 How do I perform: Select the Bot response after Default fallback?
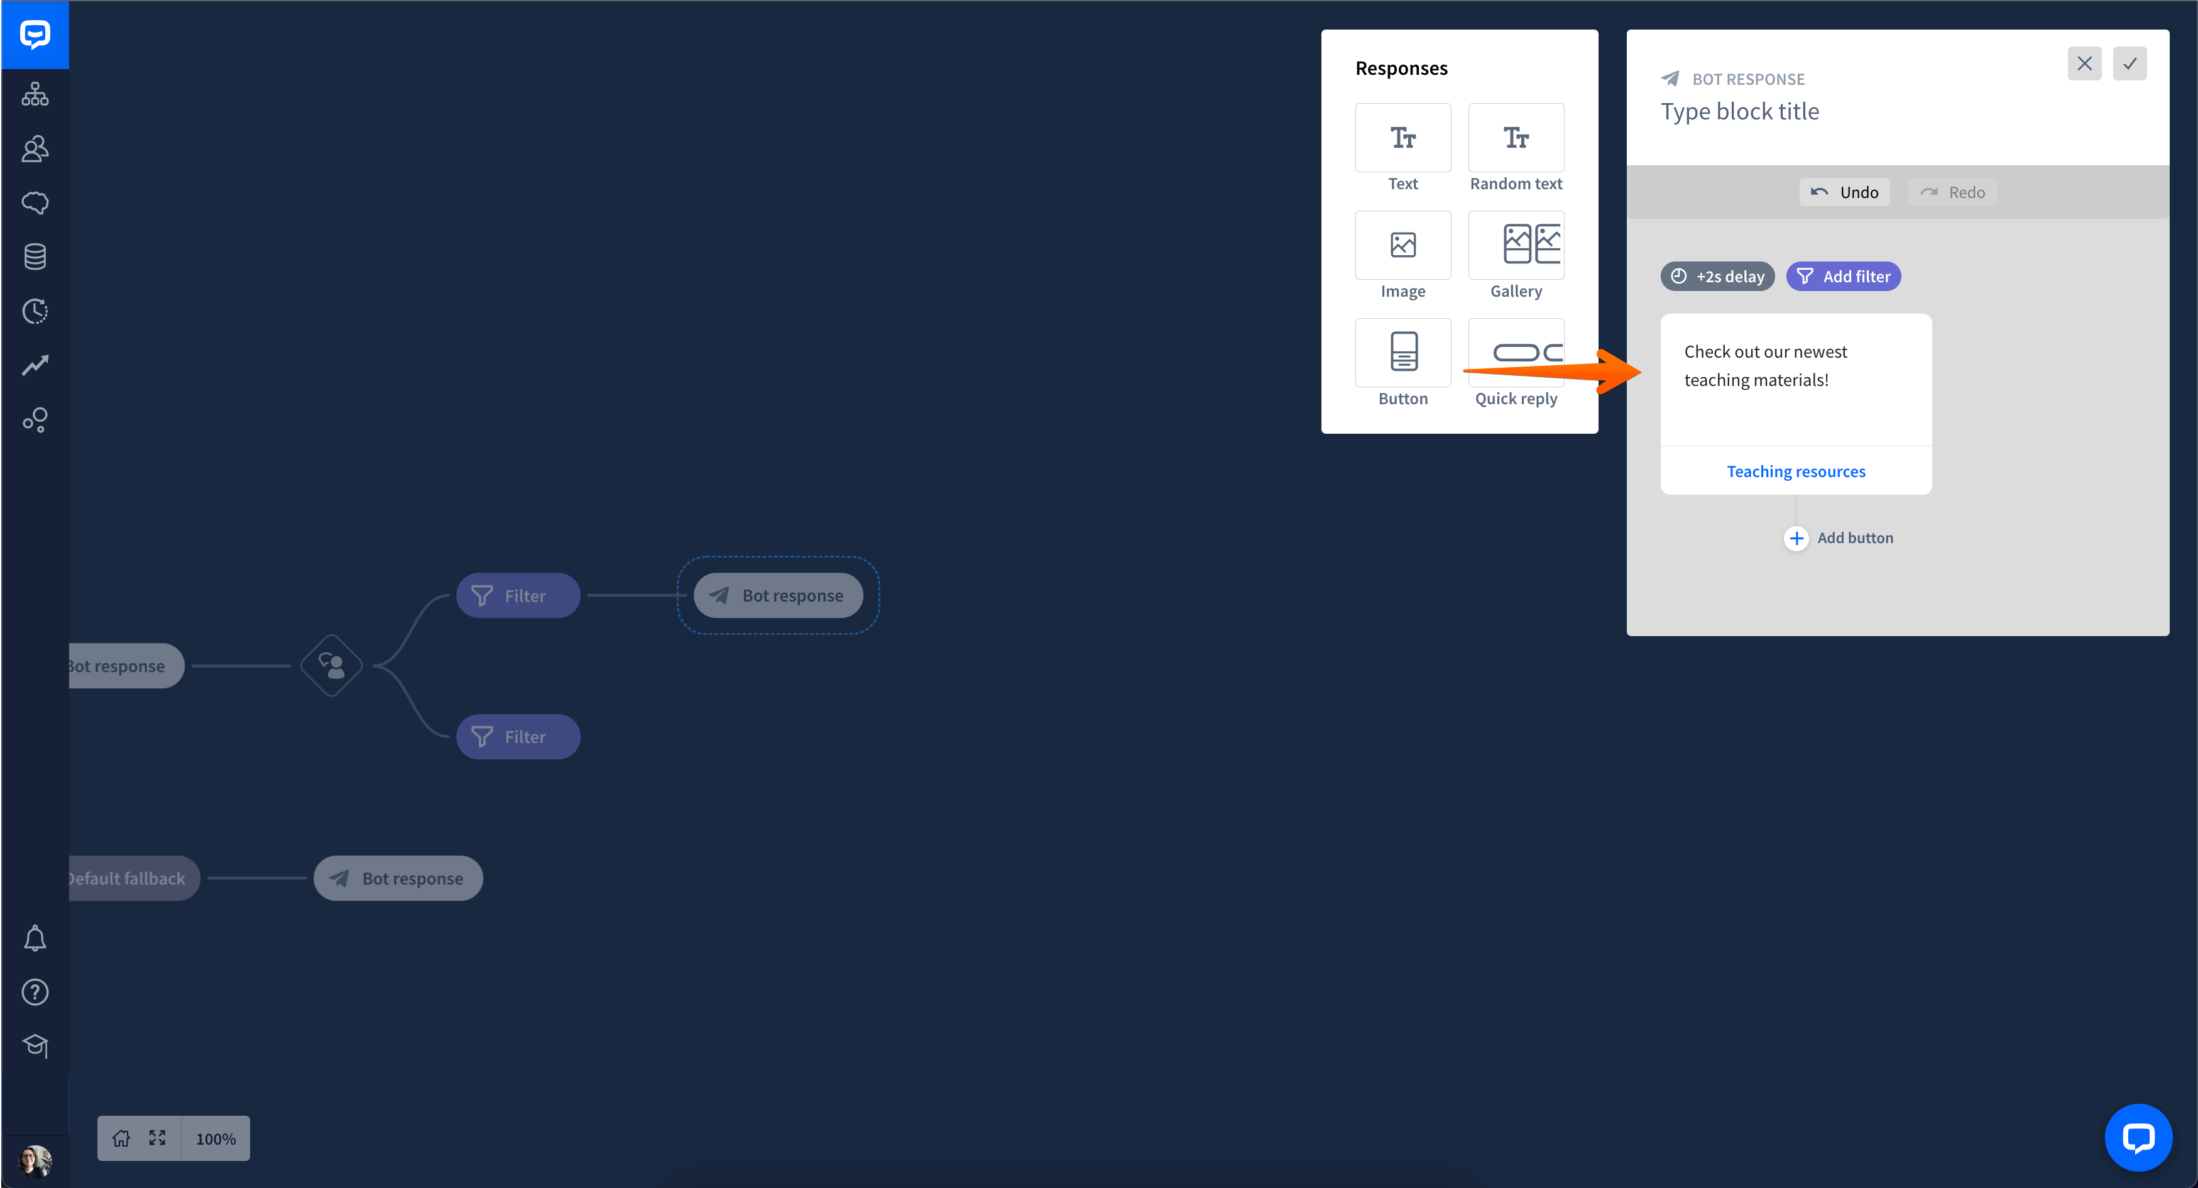398,878
